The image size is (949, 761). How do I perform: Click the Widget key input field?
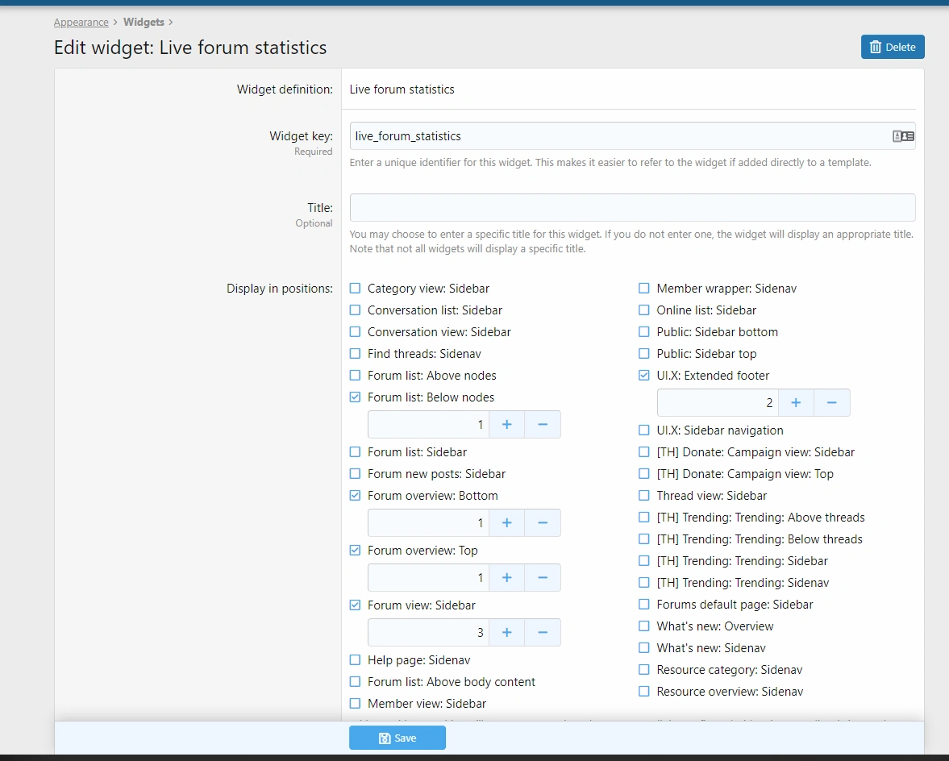(617, 136)
